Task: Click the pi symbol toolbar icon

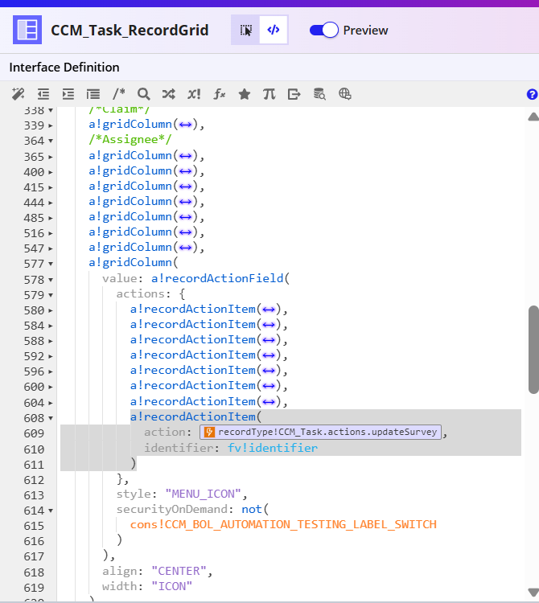Action: [x=269, y=94]
